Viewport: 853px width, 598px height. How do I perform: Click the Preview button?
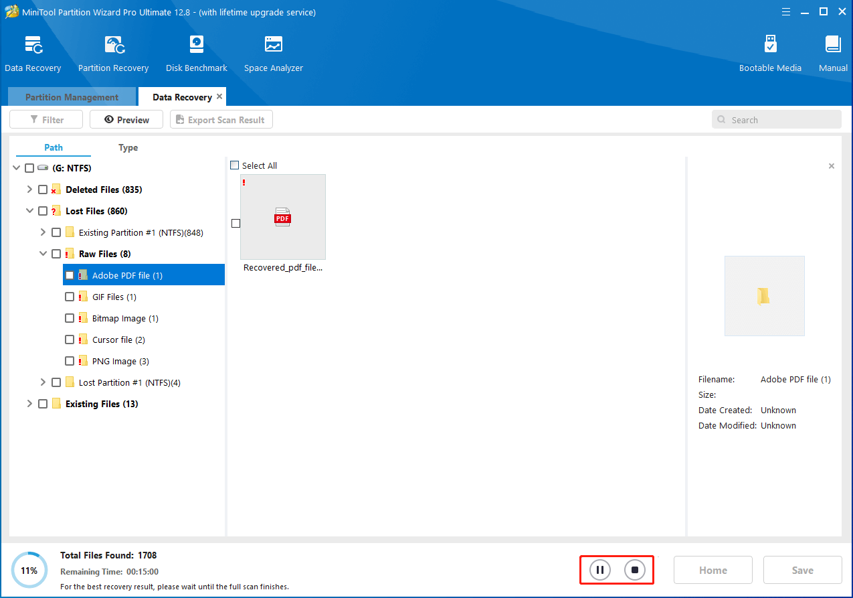[x=126, y=120]
